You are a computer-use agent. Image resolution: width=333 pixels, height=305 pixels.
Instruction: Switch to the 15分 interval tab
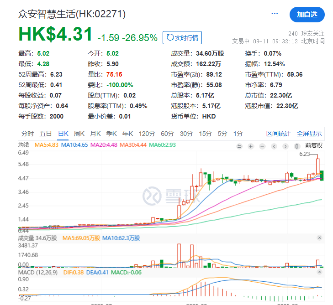205,134
